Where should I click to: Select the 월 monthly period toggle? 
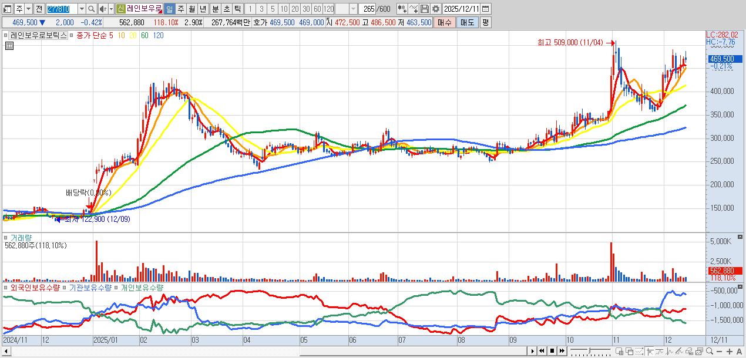[191, 9]
